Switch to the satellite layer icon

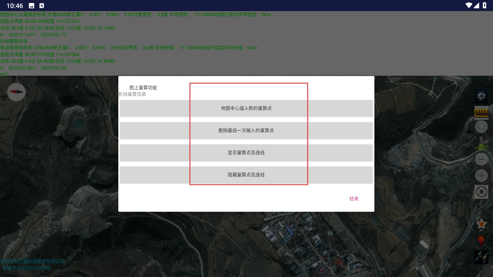click(481, 257)
